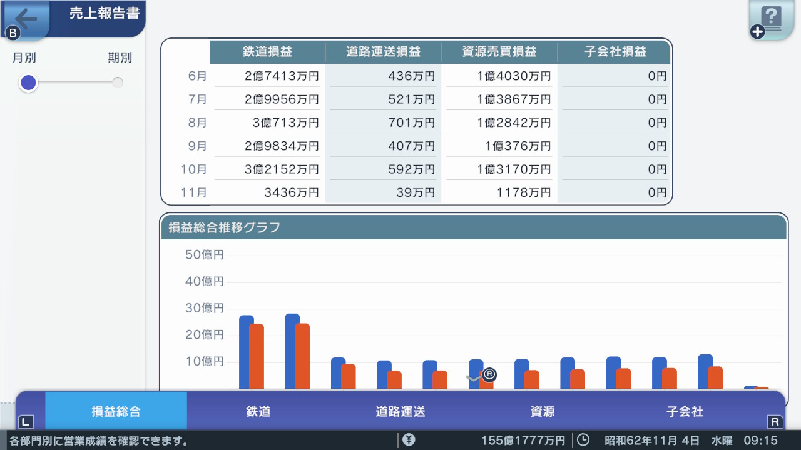Click the value 1億4030万円
This screenshot has height=450, width=801.
click(514, 76)
